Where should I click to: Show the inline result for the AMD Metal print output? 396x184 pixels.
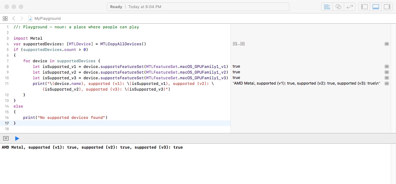tap(387, 84)
